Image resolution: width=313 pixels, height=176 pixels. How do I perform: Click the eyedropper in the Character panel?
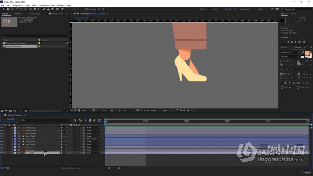(x=303, y=53)
